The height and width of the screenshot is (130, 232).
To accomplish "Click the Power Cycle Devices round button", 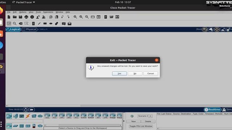I will 26,110.
